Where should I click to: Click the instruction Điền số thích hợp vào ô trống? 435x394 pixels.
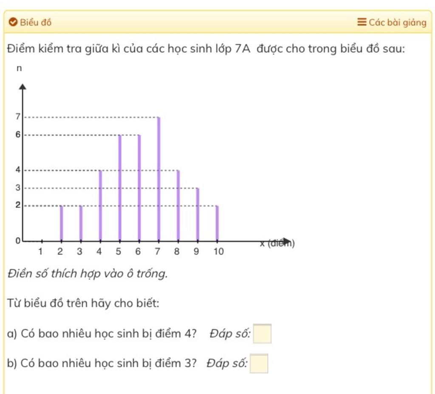88,274
